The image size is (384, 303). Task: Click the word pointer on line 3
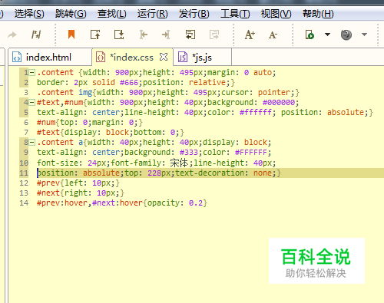point(274,92)
